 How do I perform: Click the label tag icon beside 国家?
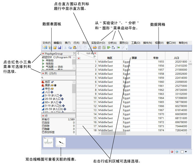point(52,85)
